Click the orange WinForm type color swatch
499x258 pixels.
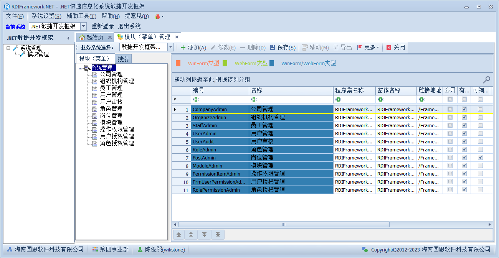[178, 63]
